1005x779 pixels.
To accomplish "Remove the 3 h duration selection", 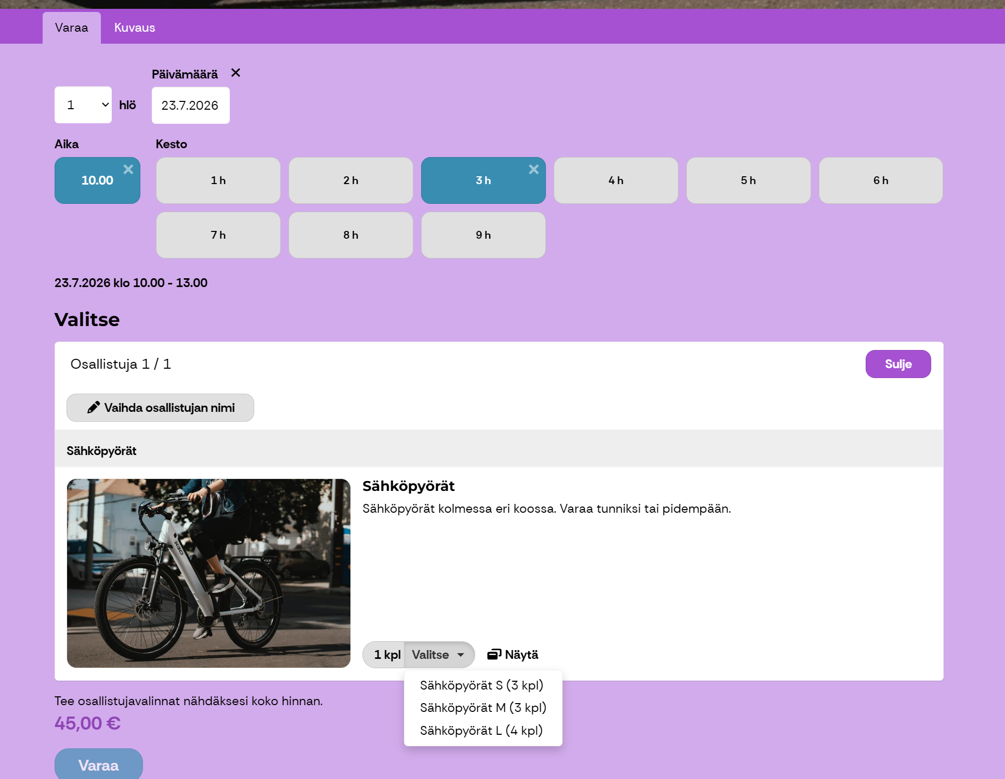I will (534, 169).
